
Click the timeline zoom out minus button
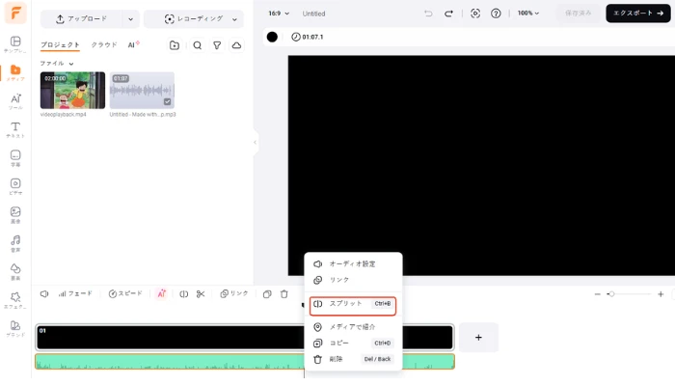[x=597, y=294]
